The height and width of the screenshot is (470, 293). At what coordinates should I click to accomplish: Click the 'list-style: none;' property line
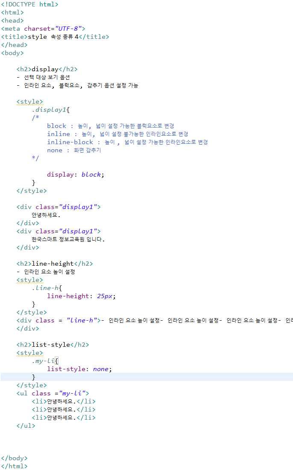click(79, 369)
